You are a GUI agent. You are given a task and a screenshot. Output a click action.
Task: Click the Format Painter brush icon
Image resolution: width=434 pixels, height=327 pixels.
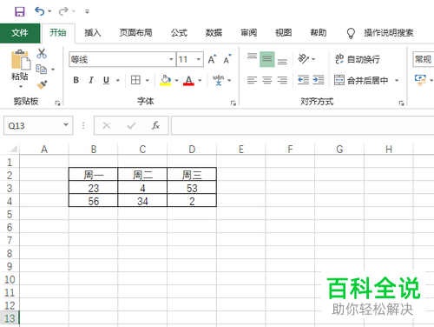coord(42,84)
